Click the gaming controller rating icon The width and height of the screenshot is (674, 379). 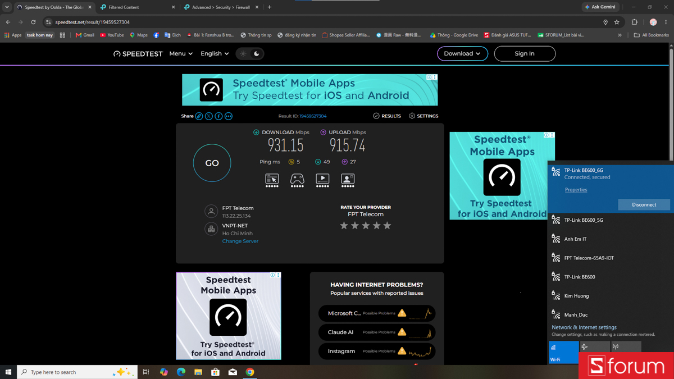297,180
